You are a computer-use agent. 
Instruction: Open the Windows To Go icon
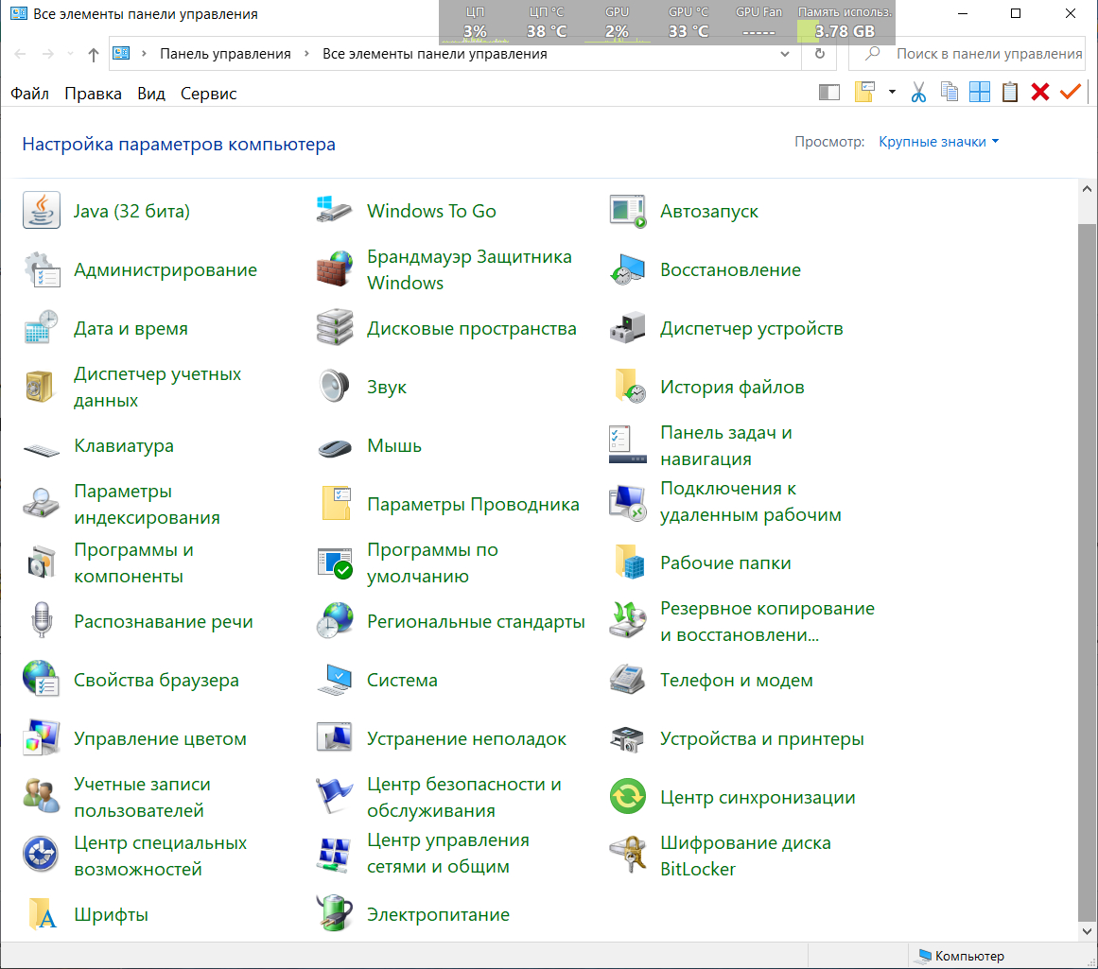(335, 211)
